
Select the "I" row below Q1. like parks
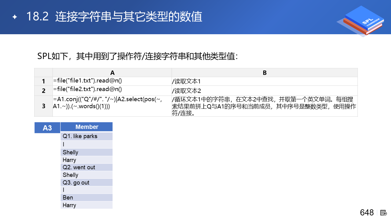point(87,144)
